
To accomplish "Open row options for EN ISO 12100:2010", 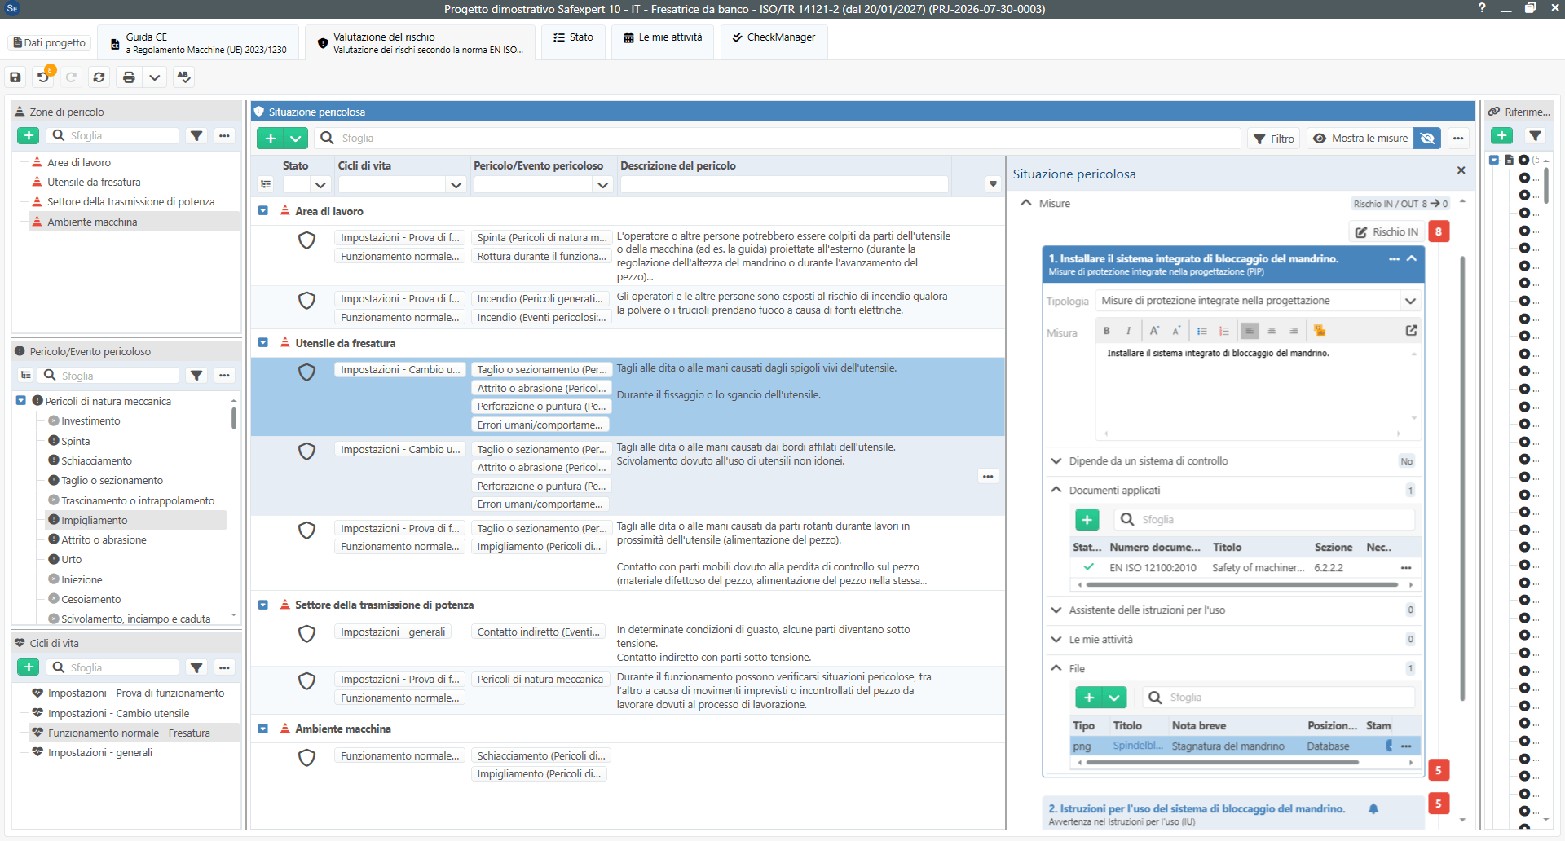I will pyautogui.click(x=1406, y=567).
